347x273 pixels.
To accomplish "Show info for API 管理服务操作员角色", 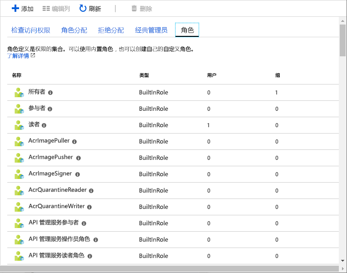I will [x=96, y=240].
